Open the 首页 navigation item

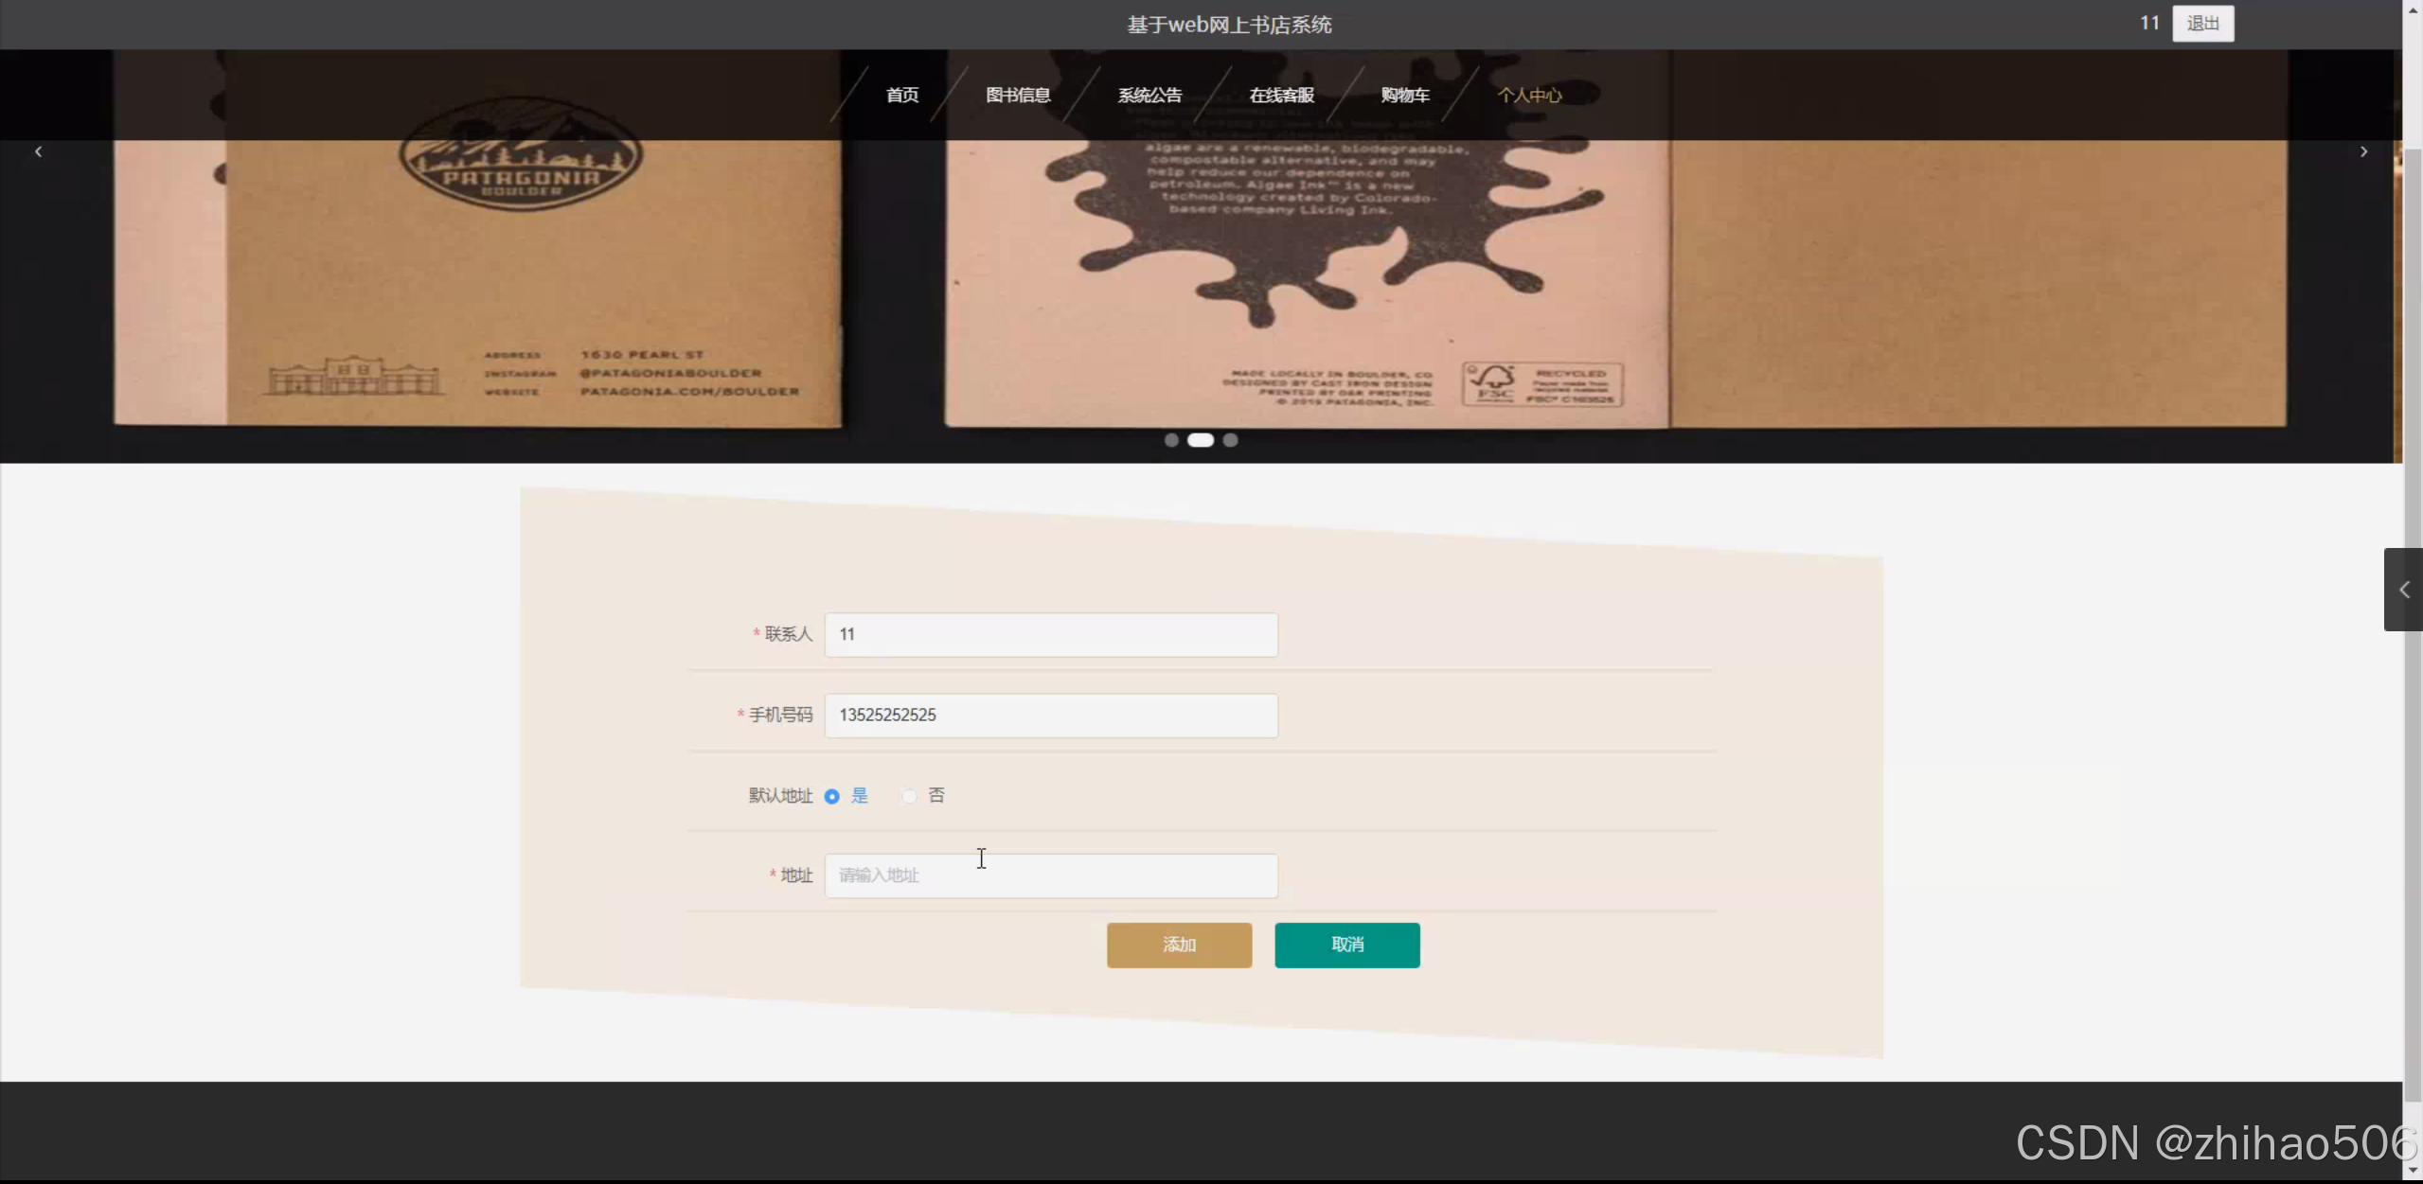pyautogui.click(x=901, y=95)
